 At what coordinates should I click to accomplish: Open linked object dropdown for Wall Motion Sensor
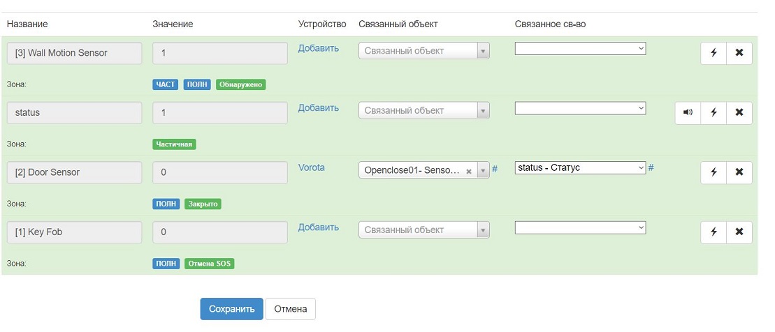point(424,51)
